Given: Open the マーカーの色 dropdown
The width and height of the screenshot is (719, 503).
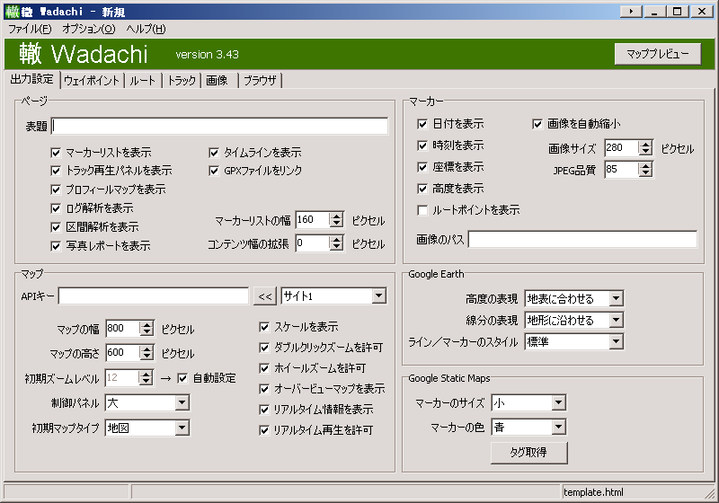Looking at the screenshot, I should pyautogui.click(x=528, y=428).
